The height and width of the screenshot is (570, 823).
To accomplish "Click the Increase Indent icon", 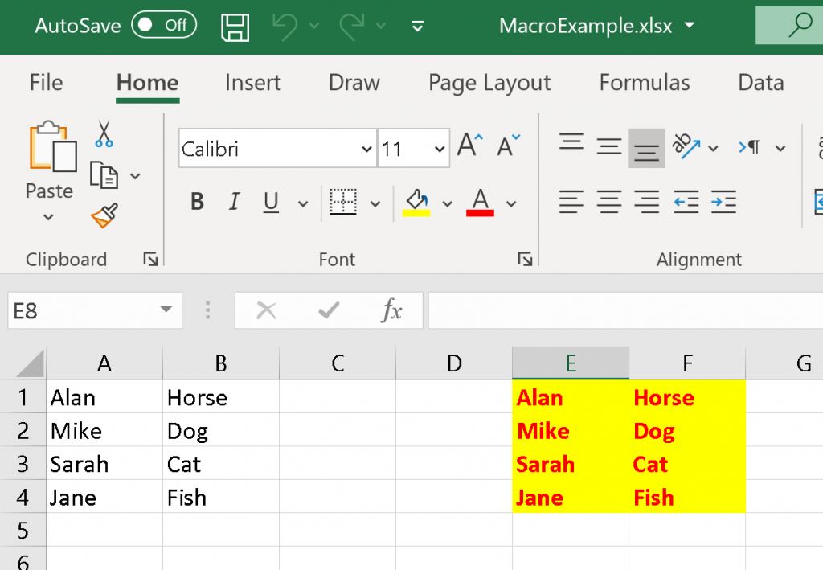I will [x=723, y=201].
